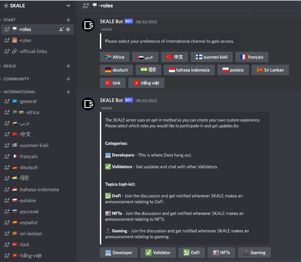The image size is (301, 262).
Task: Expand the COMMUNITY channel category
Action: click(x=16, y=79)
